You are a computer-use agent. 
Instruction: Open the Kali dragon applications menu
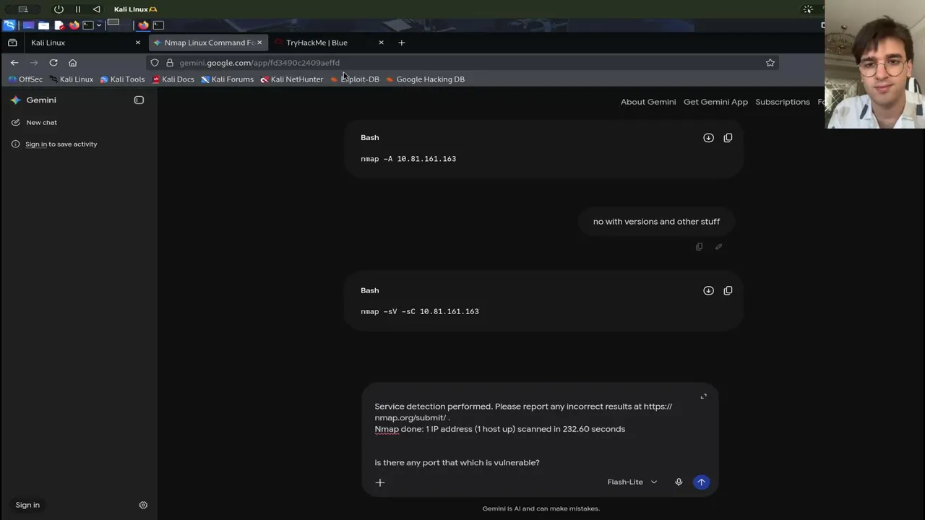coord(9,25)
